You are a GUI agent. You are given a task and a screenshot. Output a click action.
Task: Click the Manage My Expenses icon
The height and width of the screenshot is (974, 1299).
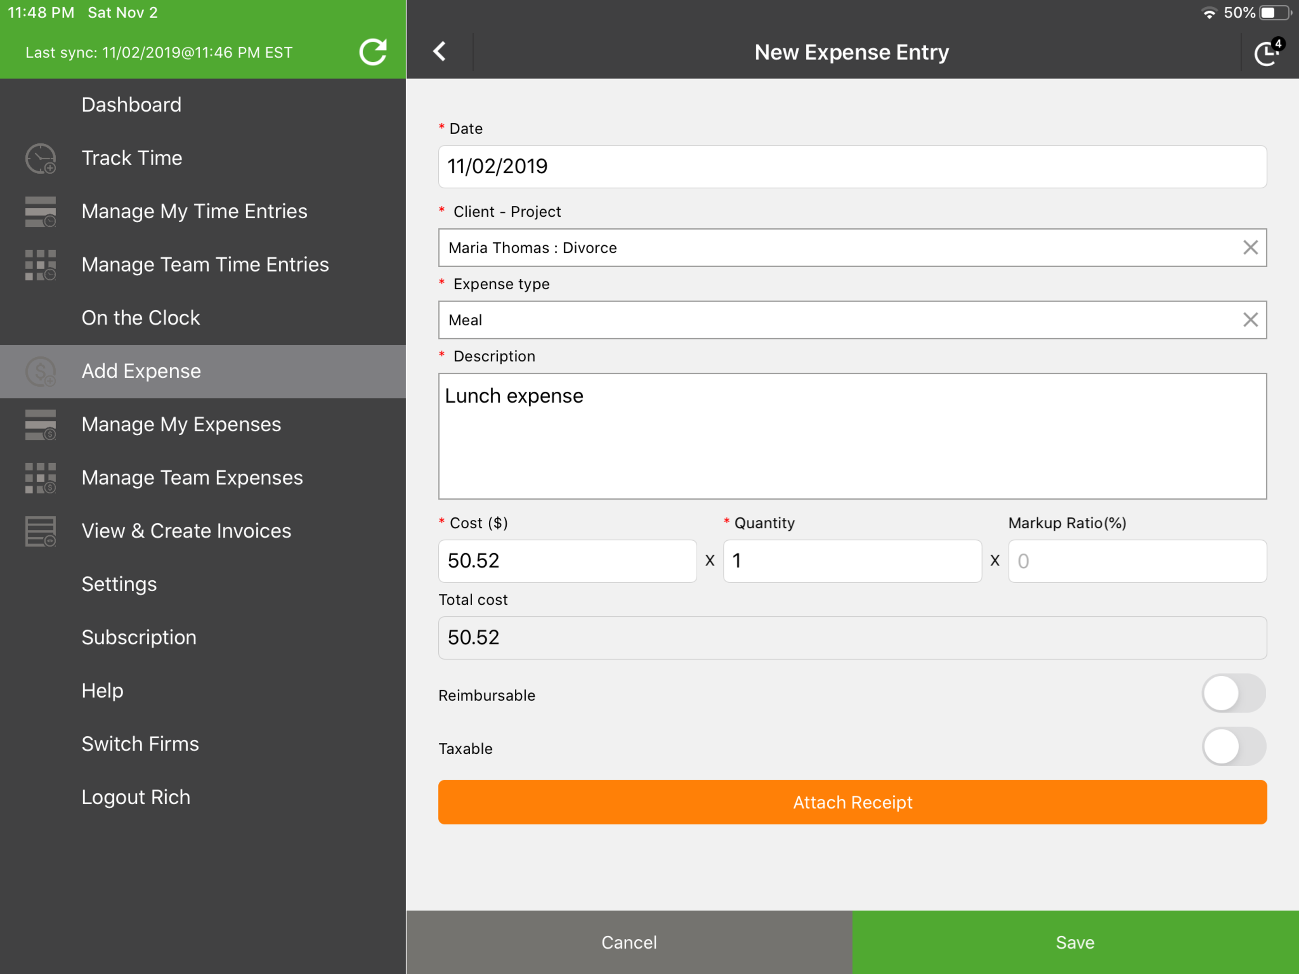coord(40,425)
